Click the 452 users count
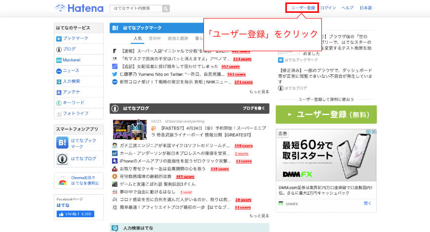Image resolution: width=430 pixels, height=232 pixels. coord(231,66)
